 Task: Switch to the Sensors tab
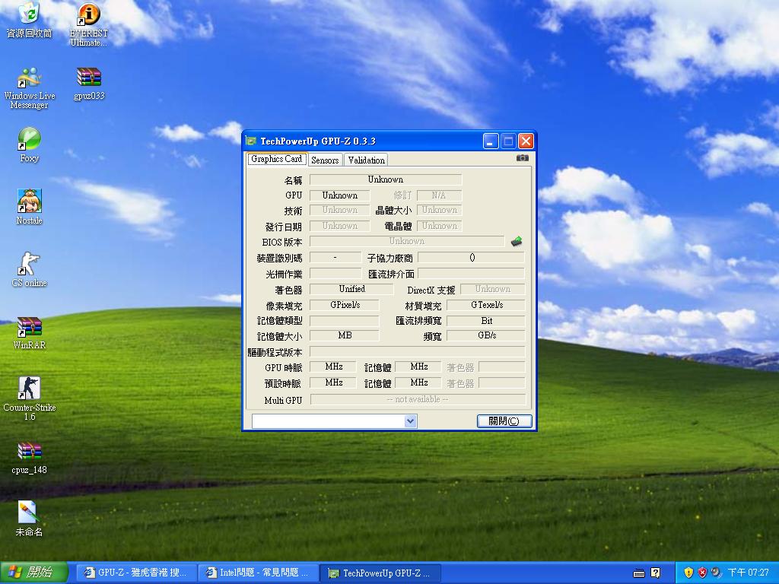click(325, 160)
